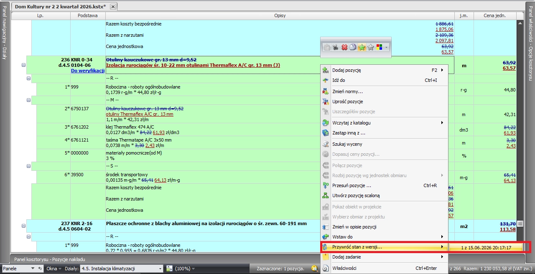The width and height of the screenshot is (535, 274).
Task: Click 'Panel kosztorysu - Pozycje nakładu' bottom tab
Action: click(50, 259)
